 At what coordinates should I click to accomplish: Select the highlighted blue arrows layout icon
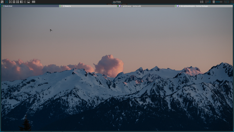tap(7, 2)
